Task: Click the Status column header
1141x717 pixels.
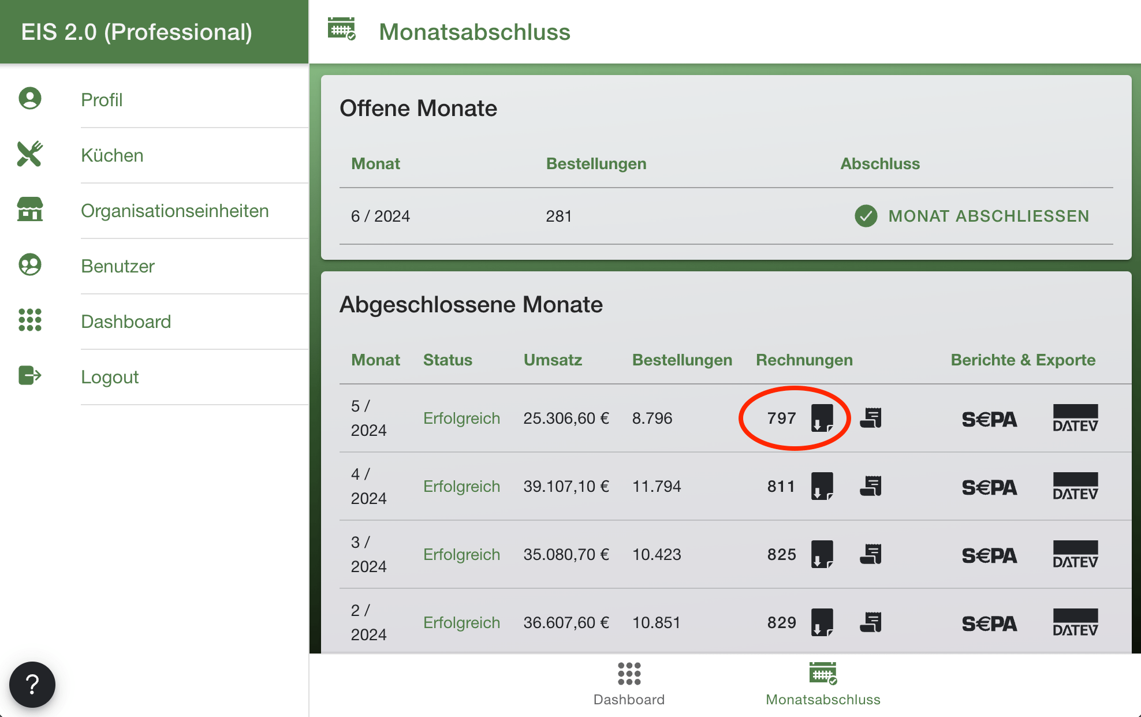Action: [448, 360]
